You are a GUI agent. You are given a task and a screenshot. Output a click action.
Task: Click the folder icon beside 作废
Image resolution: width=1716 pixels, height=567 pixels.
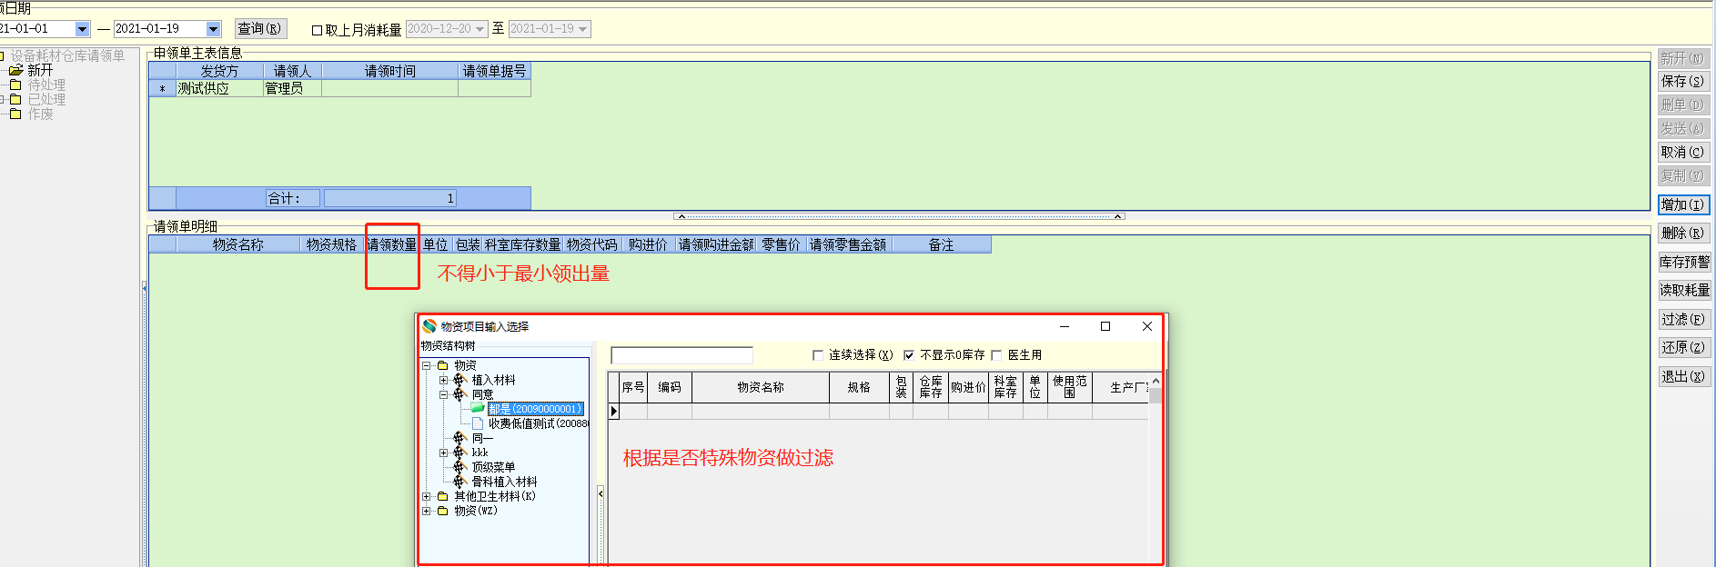coord(15,114)
